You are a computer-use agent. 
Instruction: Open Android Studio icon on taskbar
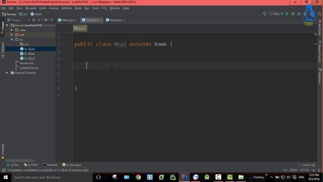coord(207,177)
